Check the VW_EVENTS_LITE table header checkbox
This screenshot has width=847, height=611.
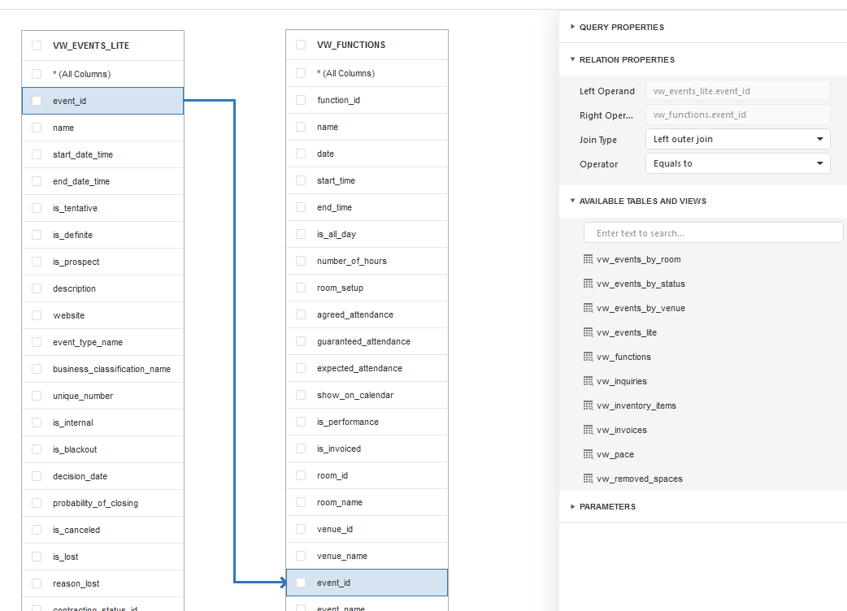click(x=37, y=45)
